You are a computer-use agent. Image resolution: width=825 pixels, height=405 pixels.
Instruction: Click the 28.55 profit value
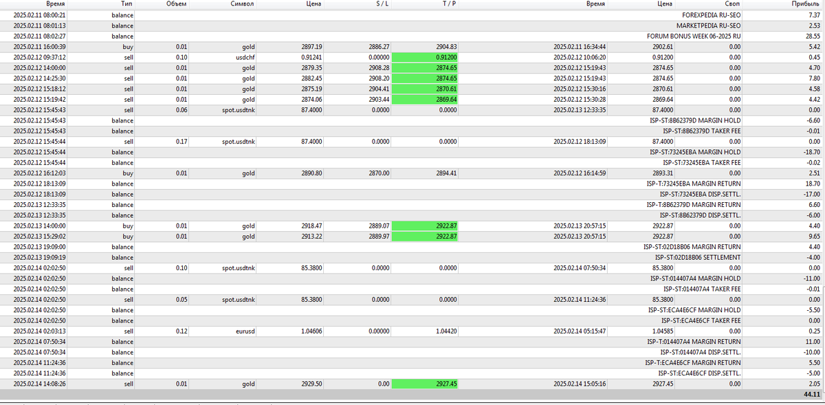coord(813,36)
